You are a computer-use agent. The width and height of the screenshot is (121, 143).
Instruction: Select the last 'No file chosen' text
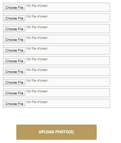[37, 102]
